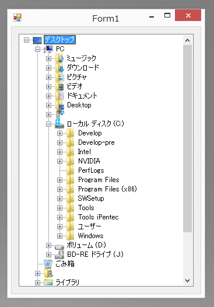Click the Program Files folder icon
Viewport: 214px width, 307px height.
70,180
